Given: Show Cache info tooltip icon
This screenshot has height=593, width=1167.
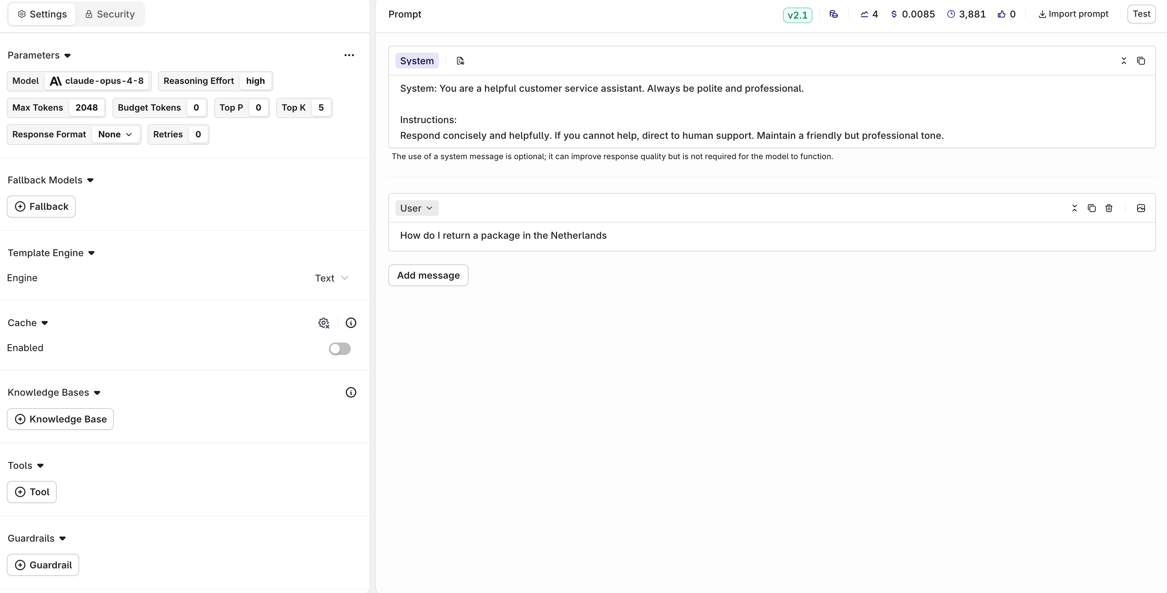Looking at the screenshot, I should [x=351, y=323].
